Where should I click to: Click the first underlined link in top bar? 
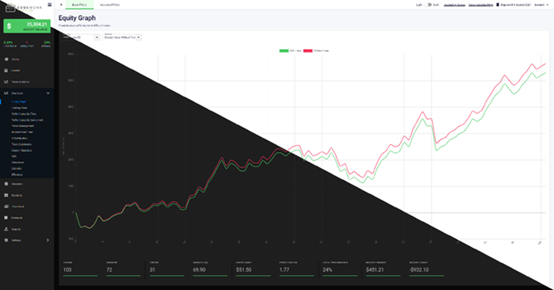tap(454, 5)
